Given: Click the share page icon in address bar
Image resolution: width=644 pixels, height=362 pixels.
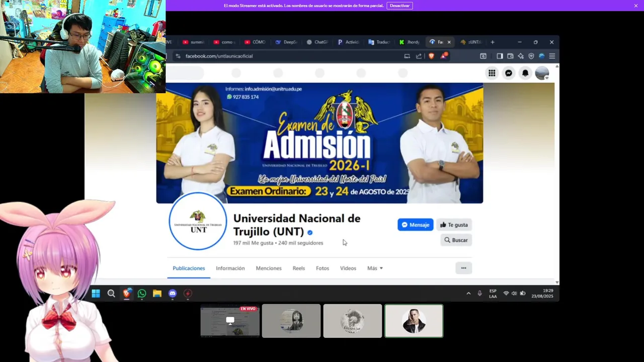Looking at the screenshot, I should 419,56.
